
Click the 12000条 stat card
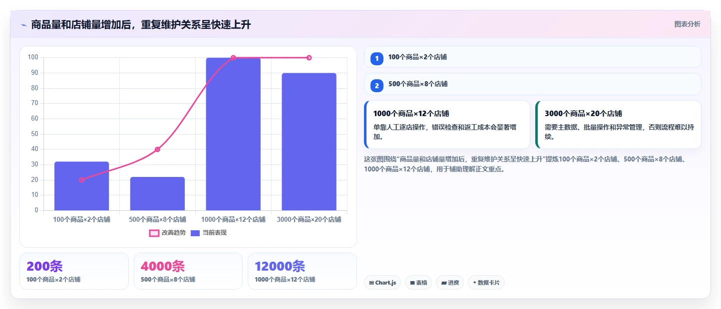point(302,271)
